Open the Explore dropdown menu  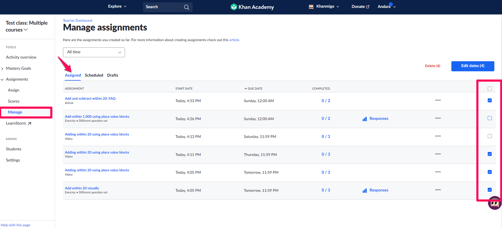(117, 6)
